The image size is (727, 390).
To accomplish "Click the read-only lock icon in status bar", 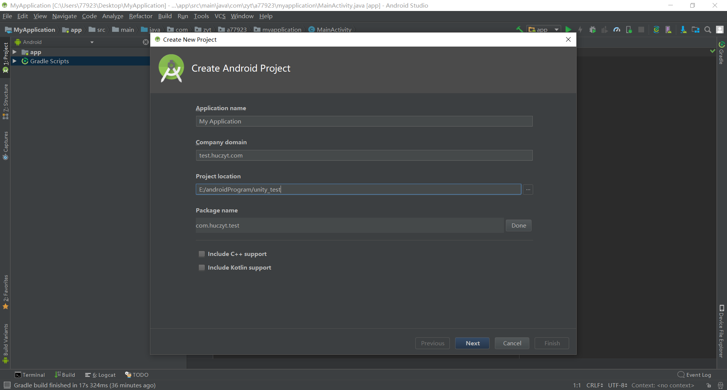I will click(x=709, y=385).
